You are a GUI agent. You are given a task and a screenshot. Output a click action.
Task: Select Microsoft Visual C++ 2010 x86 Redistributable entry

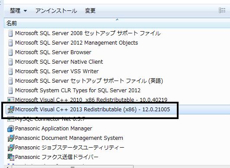tap(91, 100)
